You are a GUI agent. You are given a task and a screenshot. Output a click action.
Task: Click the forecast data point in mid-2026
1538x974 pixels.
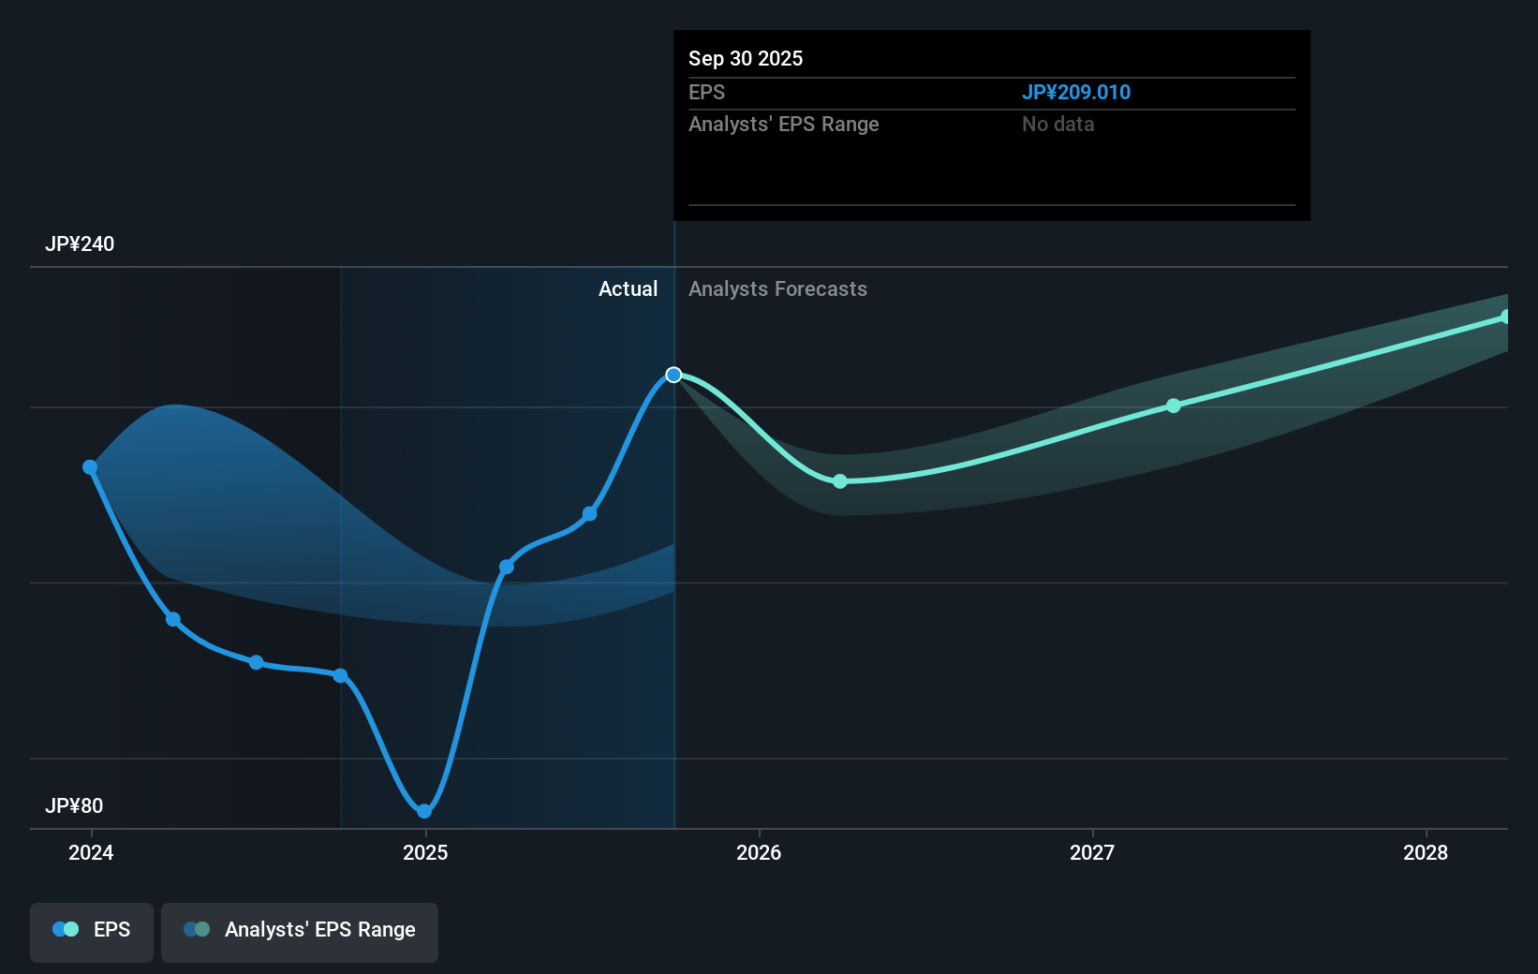coord(840,481)
